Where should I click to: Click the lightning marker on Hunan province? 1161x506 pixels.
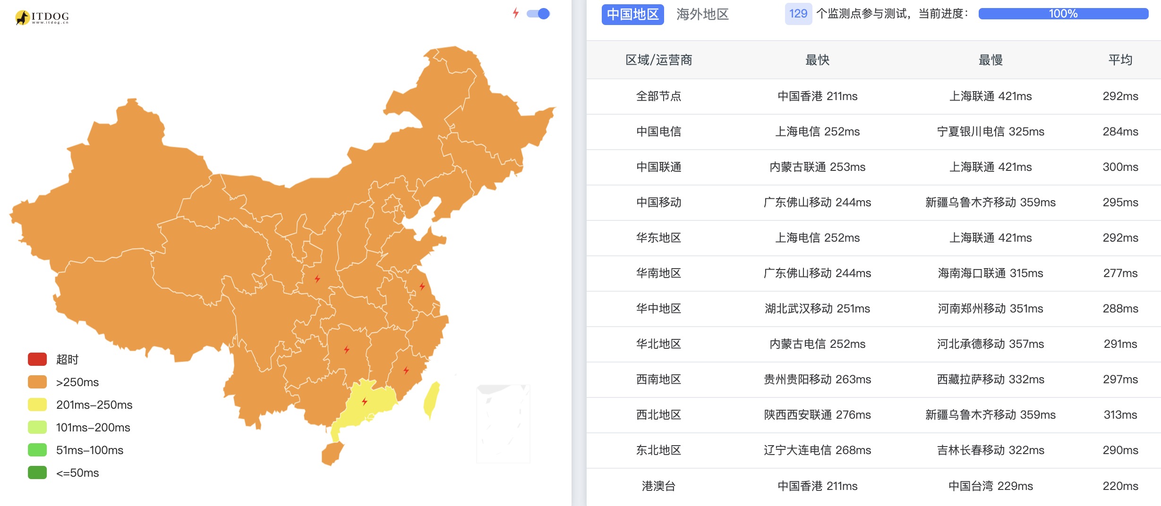pos(347,350)
